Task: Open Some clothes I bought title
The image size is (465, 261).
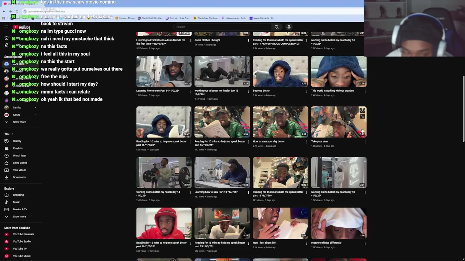Action: (x=207, y=40)
